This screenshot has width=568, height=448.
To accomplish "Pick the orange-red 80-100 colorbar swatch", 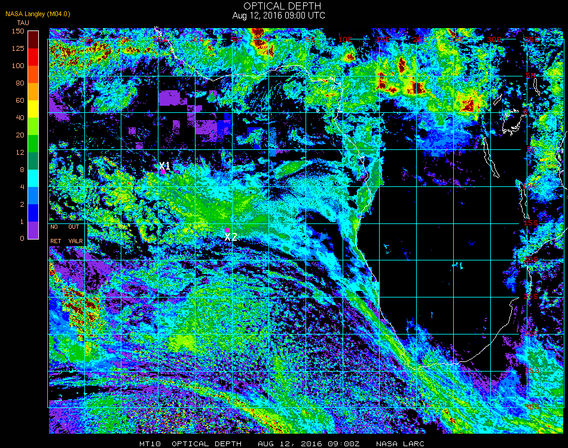I will (x=33, y=74).
